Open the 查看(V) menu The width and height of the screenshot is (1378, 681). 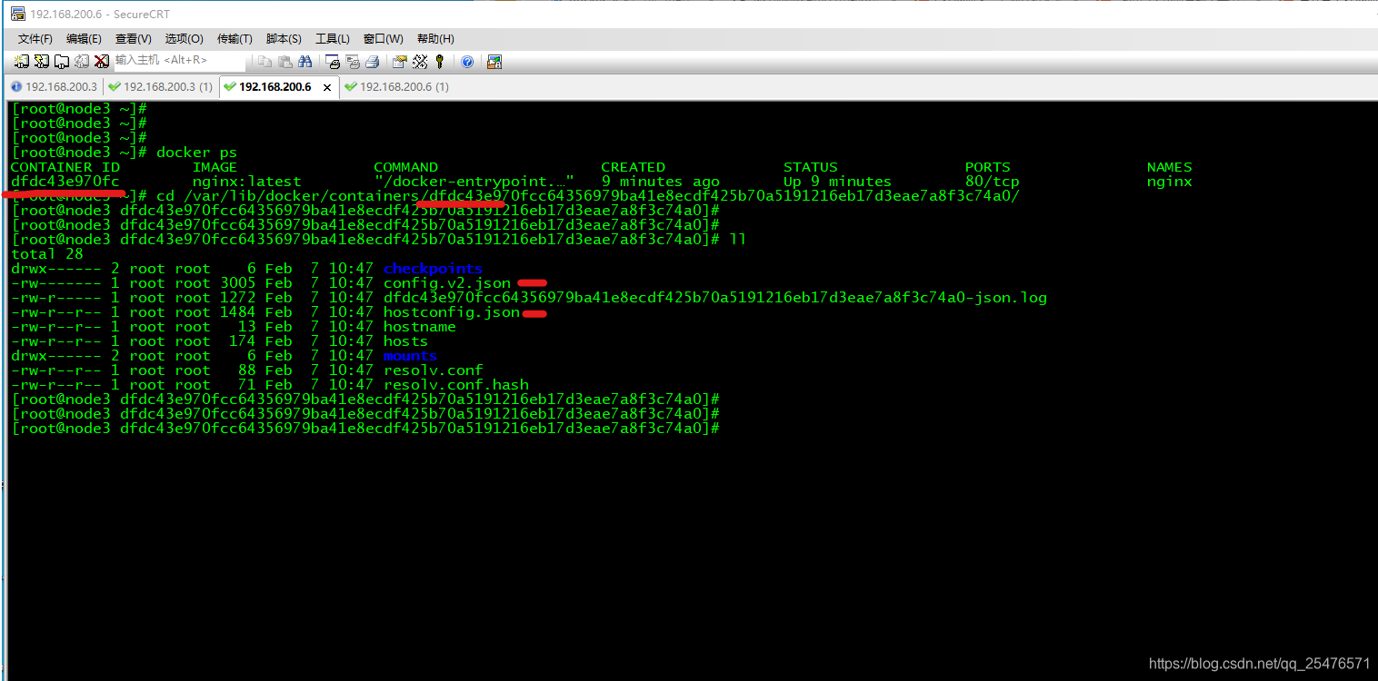(x=134, y=38)
